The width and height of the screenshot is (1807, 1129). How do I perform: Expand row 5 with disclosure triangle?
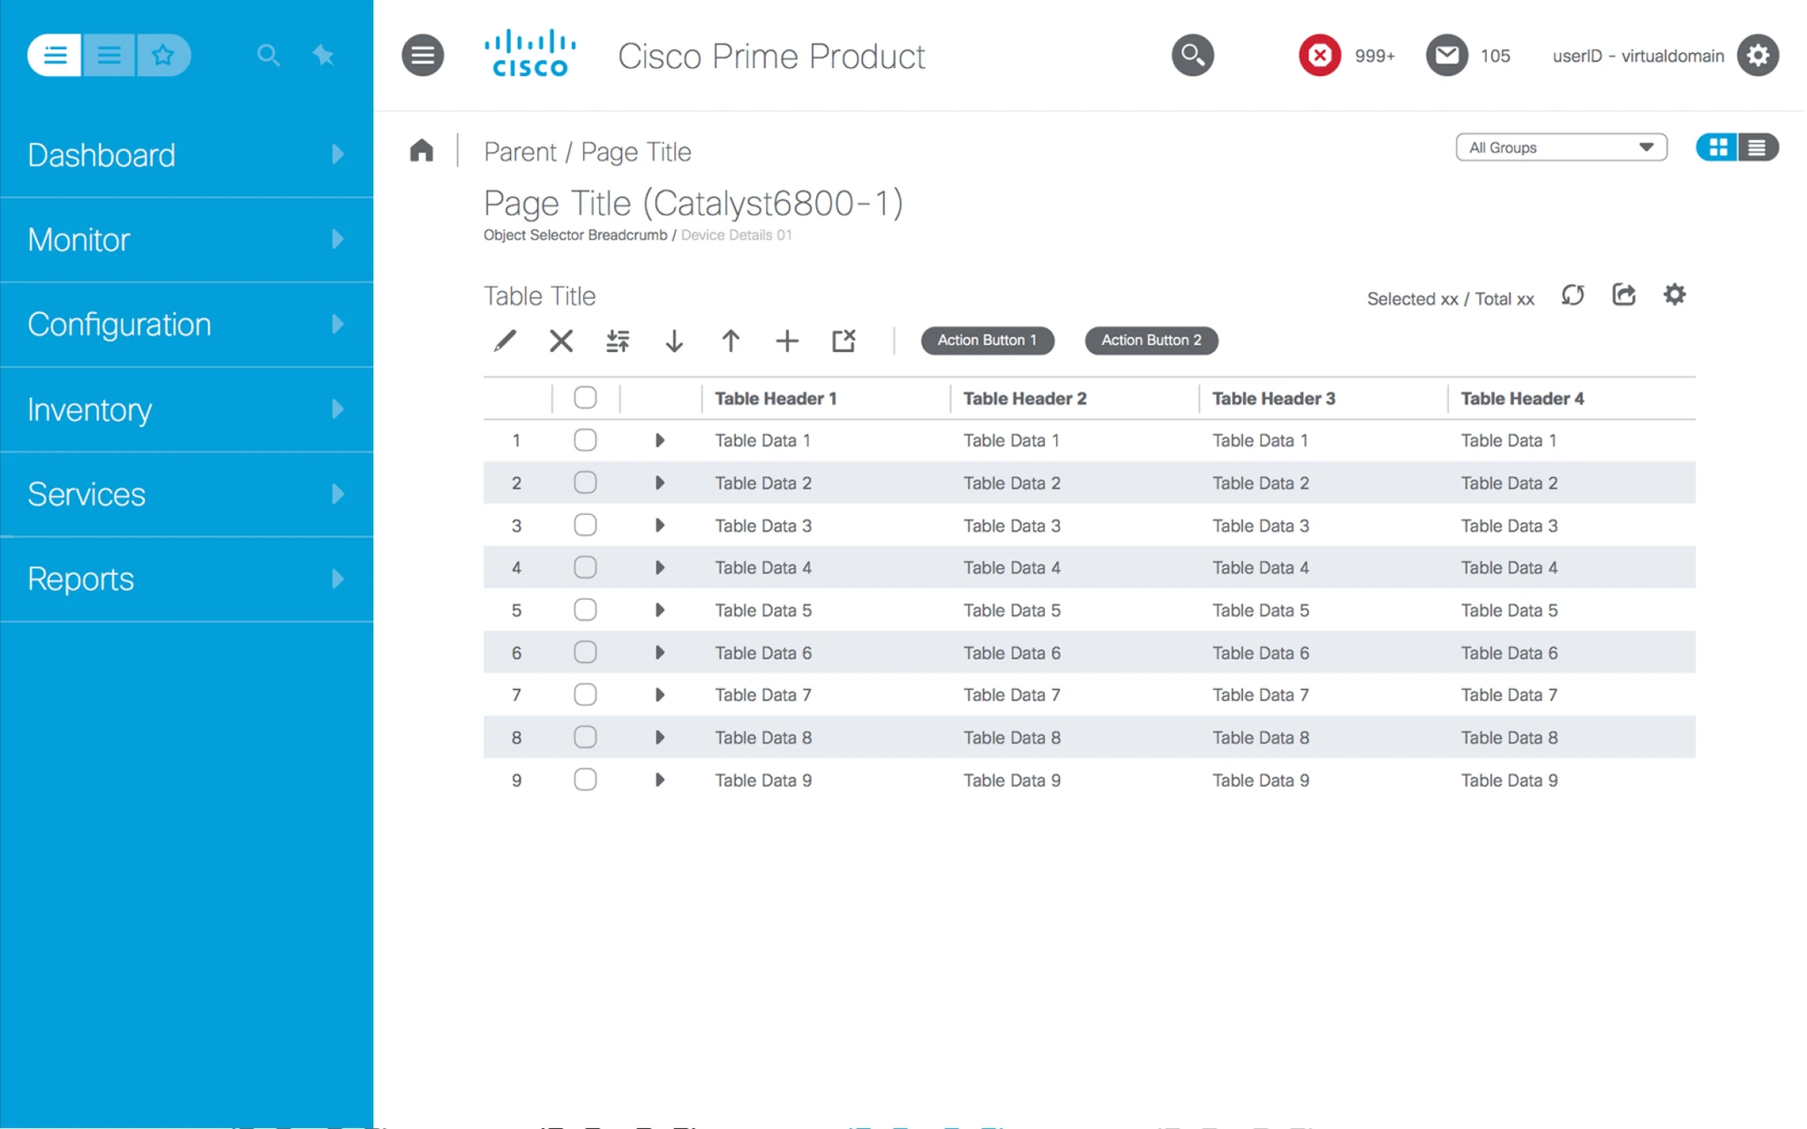(659, 609)
